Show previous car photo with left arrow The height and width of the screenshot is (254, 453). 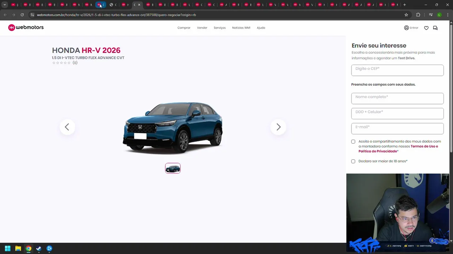(67, 127)
